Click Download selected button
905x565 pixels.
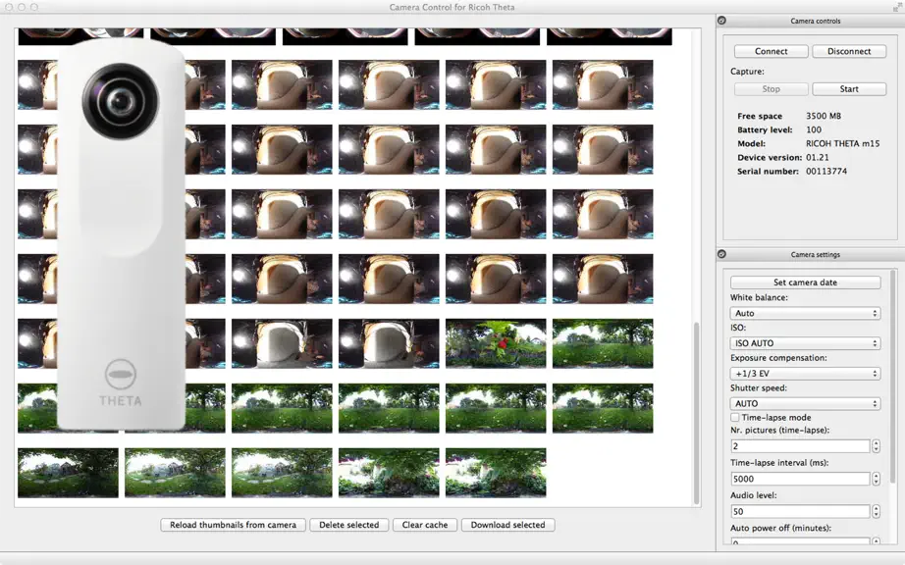(x=507, y=525)
